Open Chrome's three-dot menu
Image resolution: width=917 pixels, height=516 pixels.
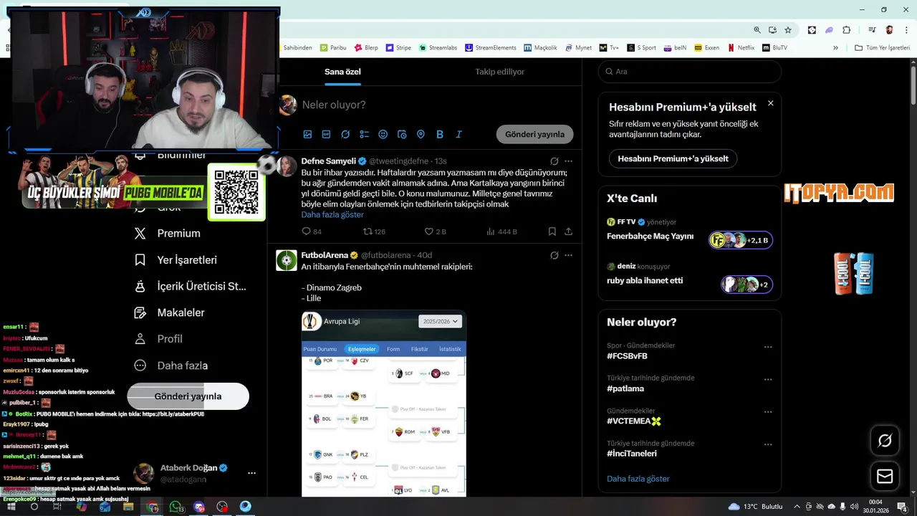(x=906, y=30)
